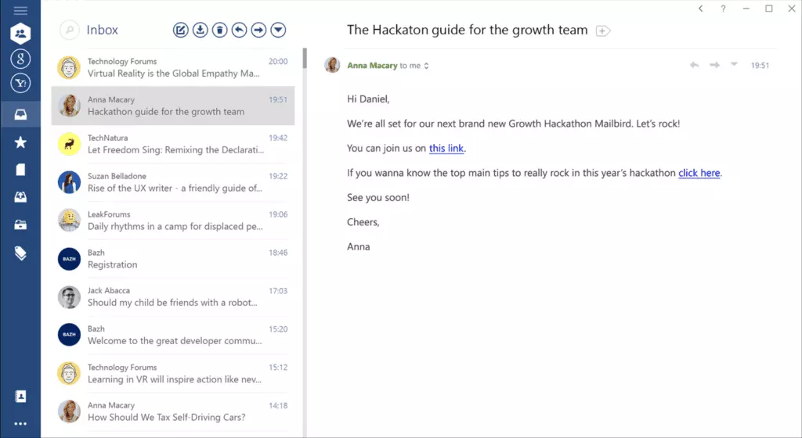Image resolution: width=802 pixels, height=438 pixels.
Task: Compose a new email
Action: (181, 31)
